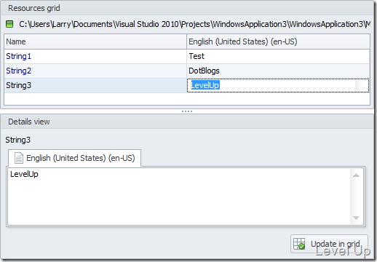Select the String3 name cell

click(95, 85)
